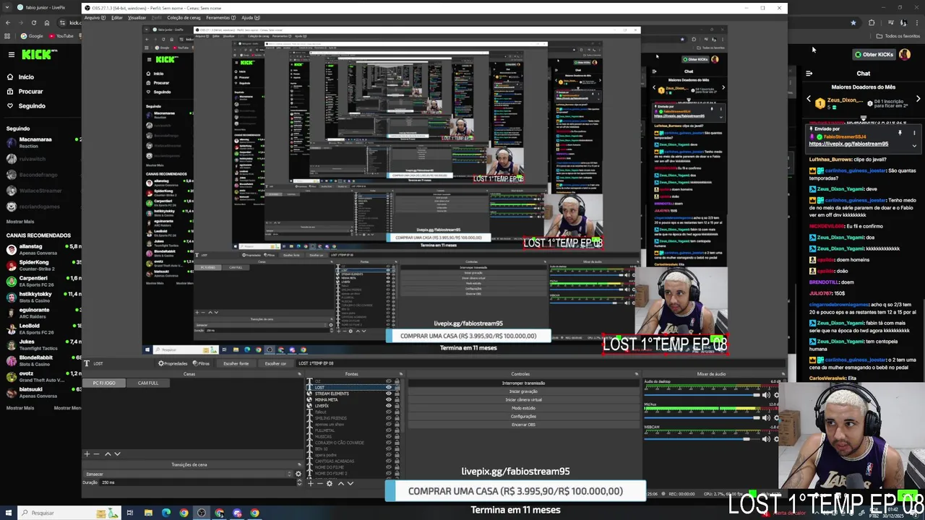Open Propriedades of the selected source

tap(173, 363)
